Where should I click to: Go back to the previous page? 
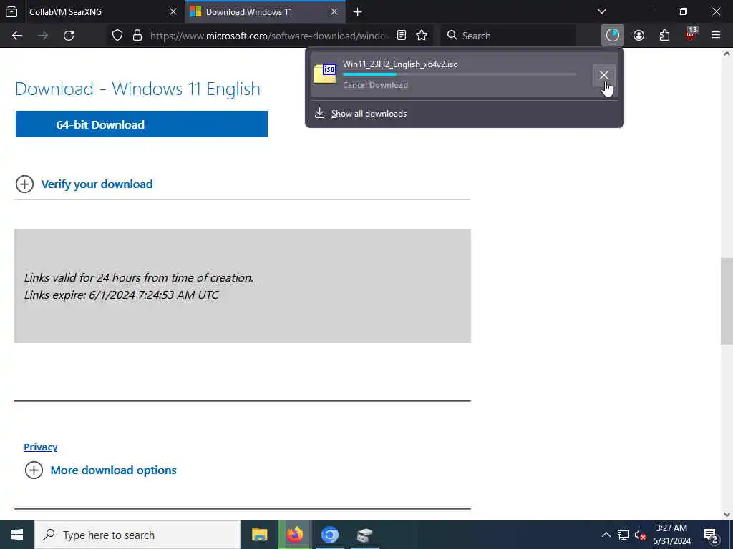click(x=17, y=36)
